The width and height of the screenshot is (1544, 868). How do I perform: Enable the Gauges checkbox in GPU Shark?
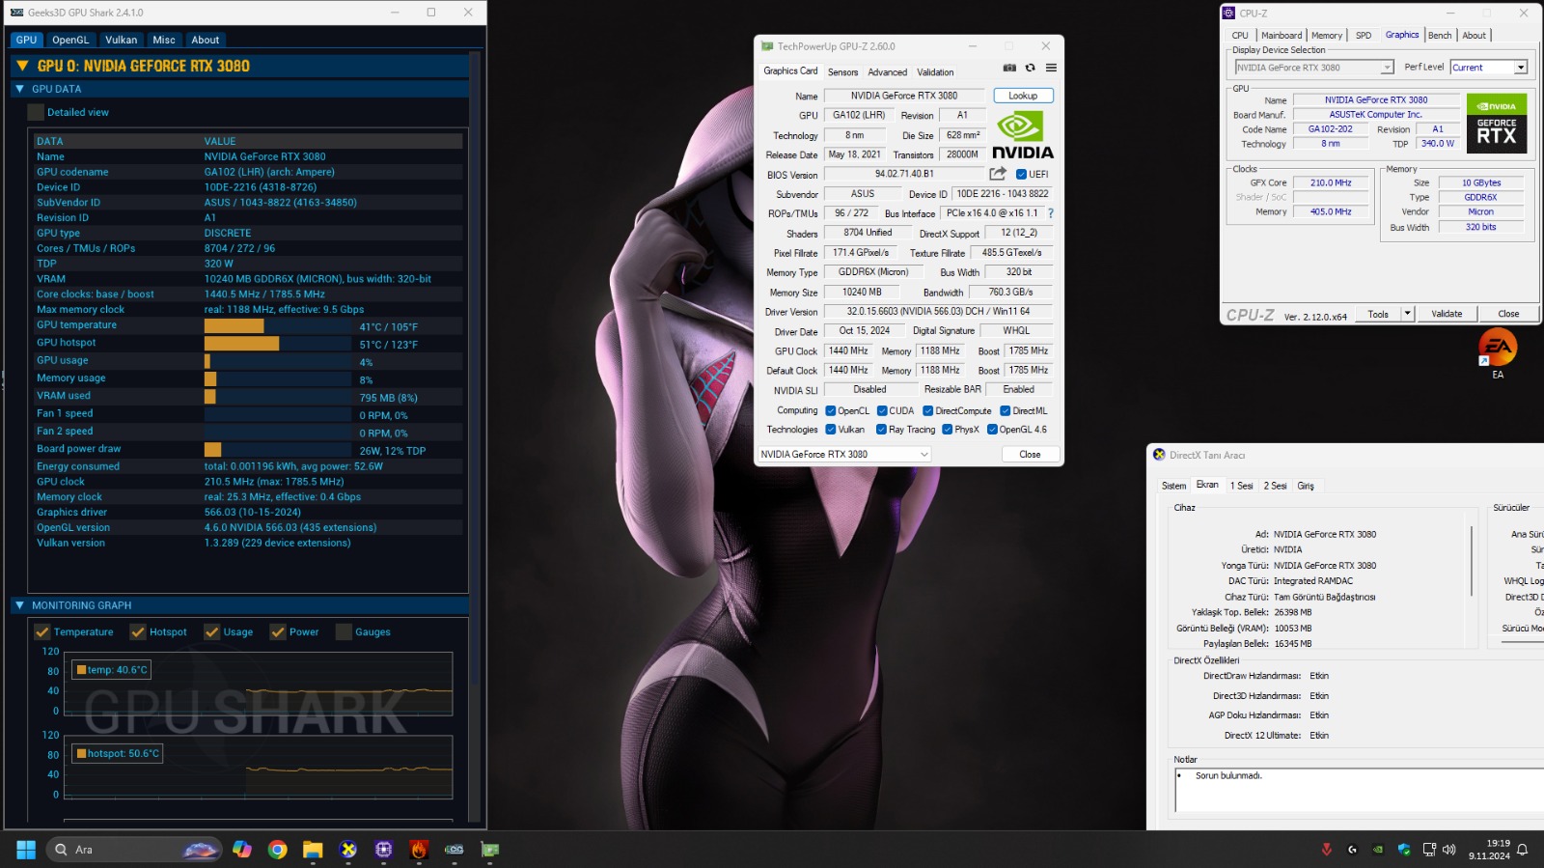click(x=344, y=632)
